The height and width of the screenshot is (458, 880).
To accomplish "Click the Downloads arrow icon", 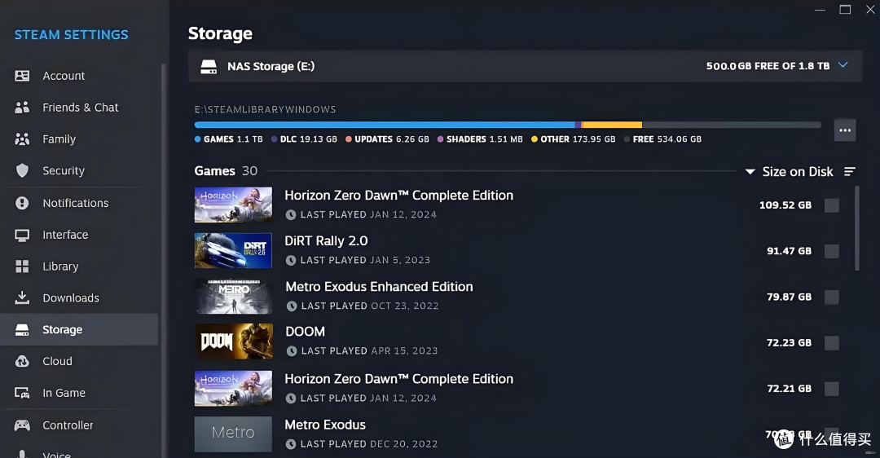I will click(22, 297).
